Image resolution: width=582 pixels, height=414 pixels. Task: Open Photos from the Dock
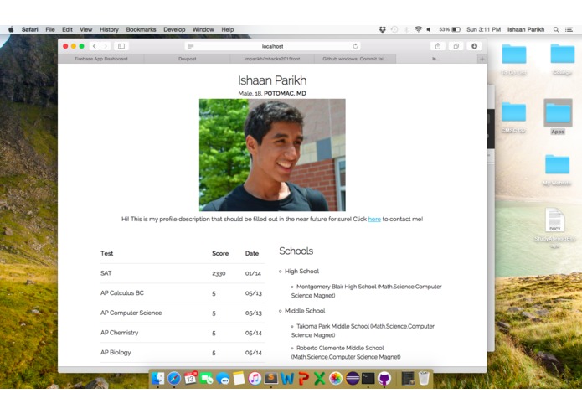(336, 378)
